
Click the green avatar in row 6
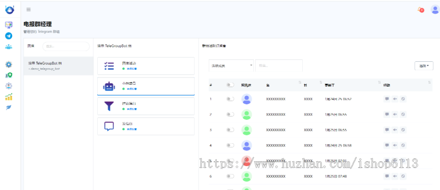tap(247, 176)
